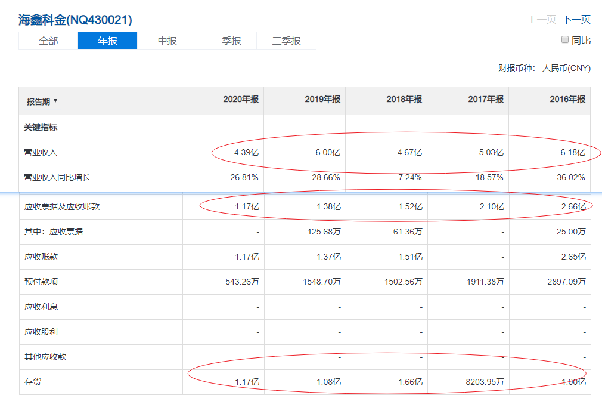Click the 1.38亿 receivables value

pos(328,206)
